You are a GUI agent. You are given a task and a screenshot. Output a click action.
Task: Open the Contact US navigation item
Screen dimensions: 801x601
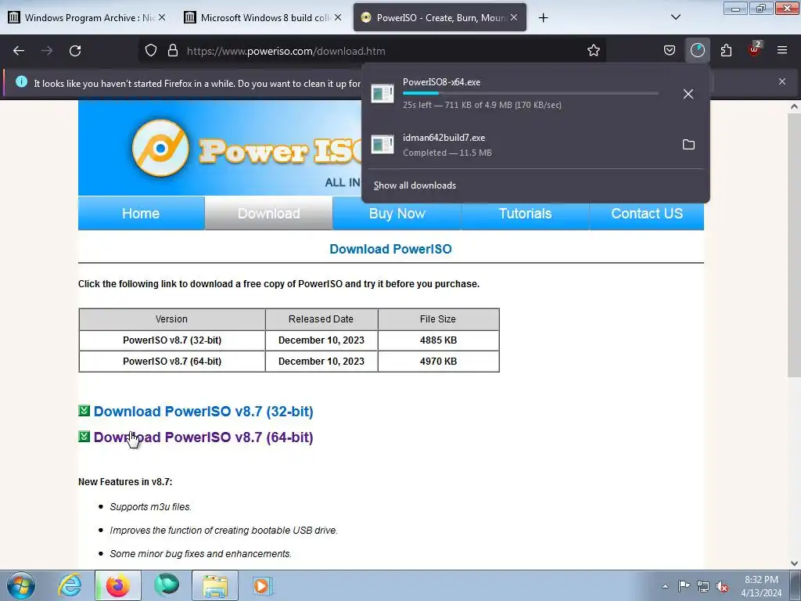[647, 213]
